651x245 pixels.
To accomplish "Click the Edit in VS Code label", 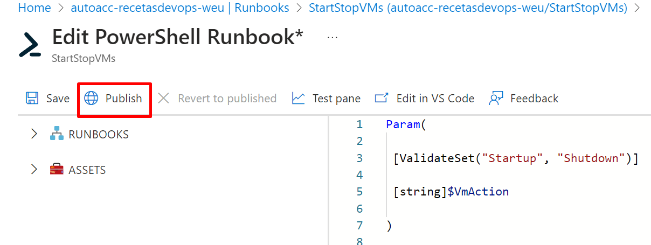I will click(x=435, y=99).
